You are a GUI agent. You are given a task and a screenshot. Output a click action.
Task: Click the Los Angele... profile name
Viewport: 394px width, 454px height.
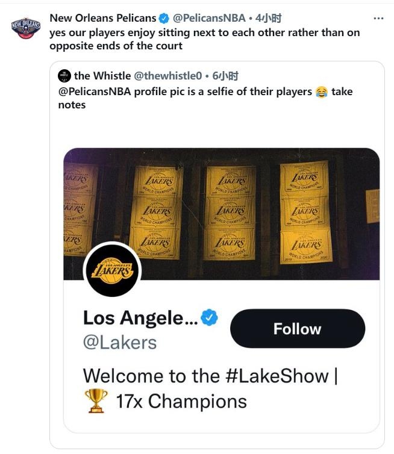[140, 318]
